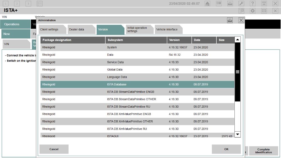The width and height of the screenshot is (281, 158).
Task: Click the dual-window icon next to home
Action: [219, 4]
